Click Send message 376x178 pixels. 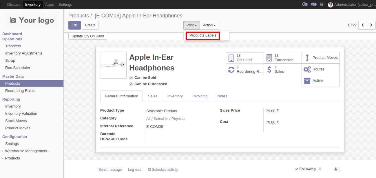[x=110, y=170]
